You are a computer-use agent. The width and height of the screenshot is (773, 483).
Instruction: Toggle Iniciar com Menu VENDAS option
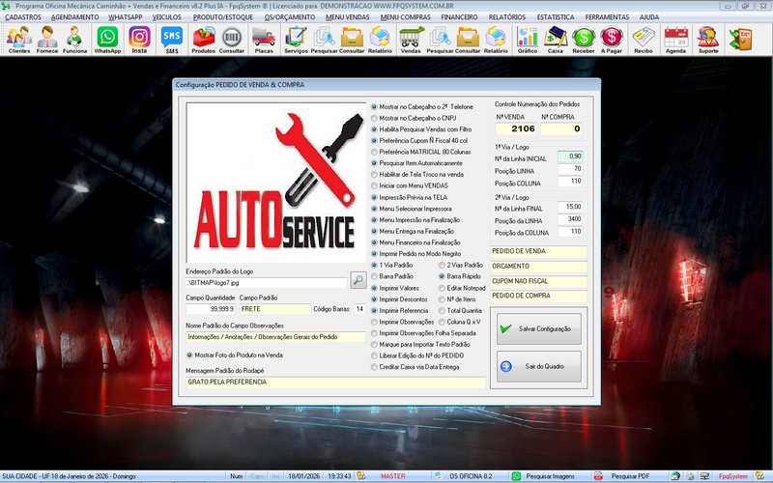[x=375, y=185]
